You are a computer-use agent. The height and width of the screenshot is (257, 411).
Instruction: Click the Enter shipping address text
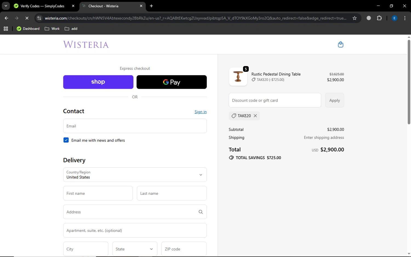coord(324,138)
